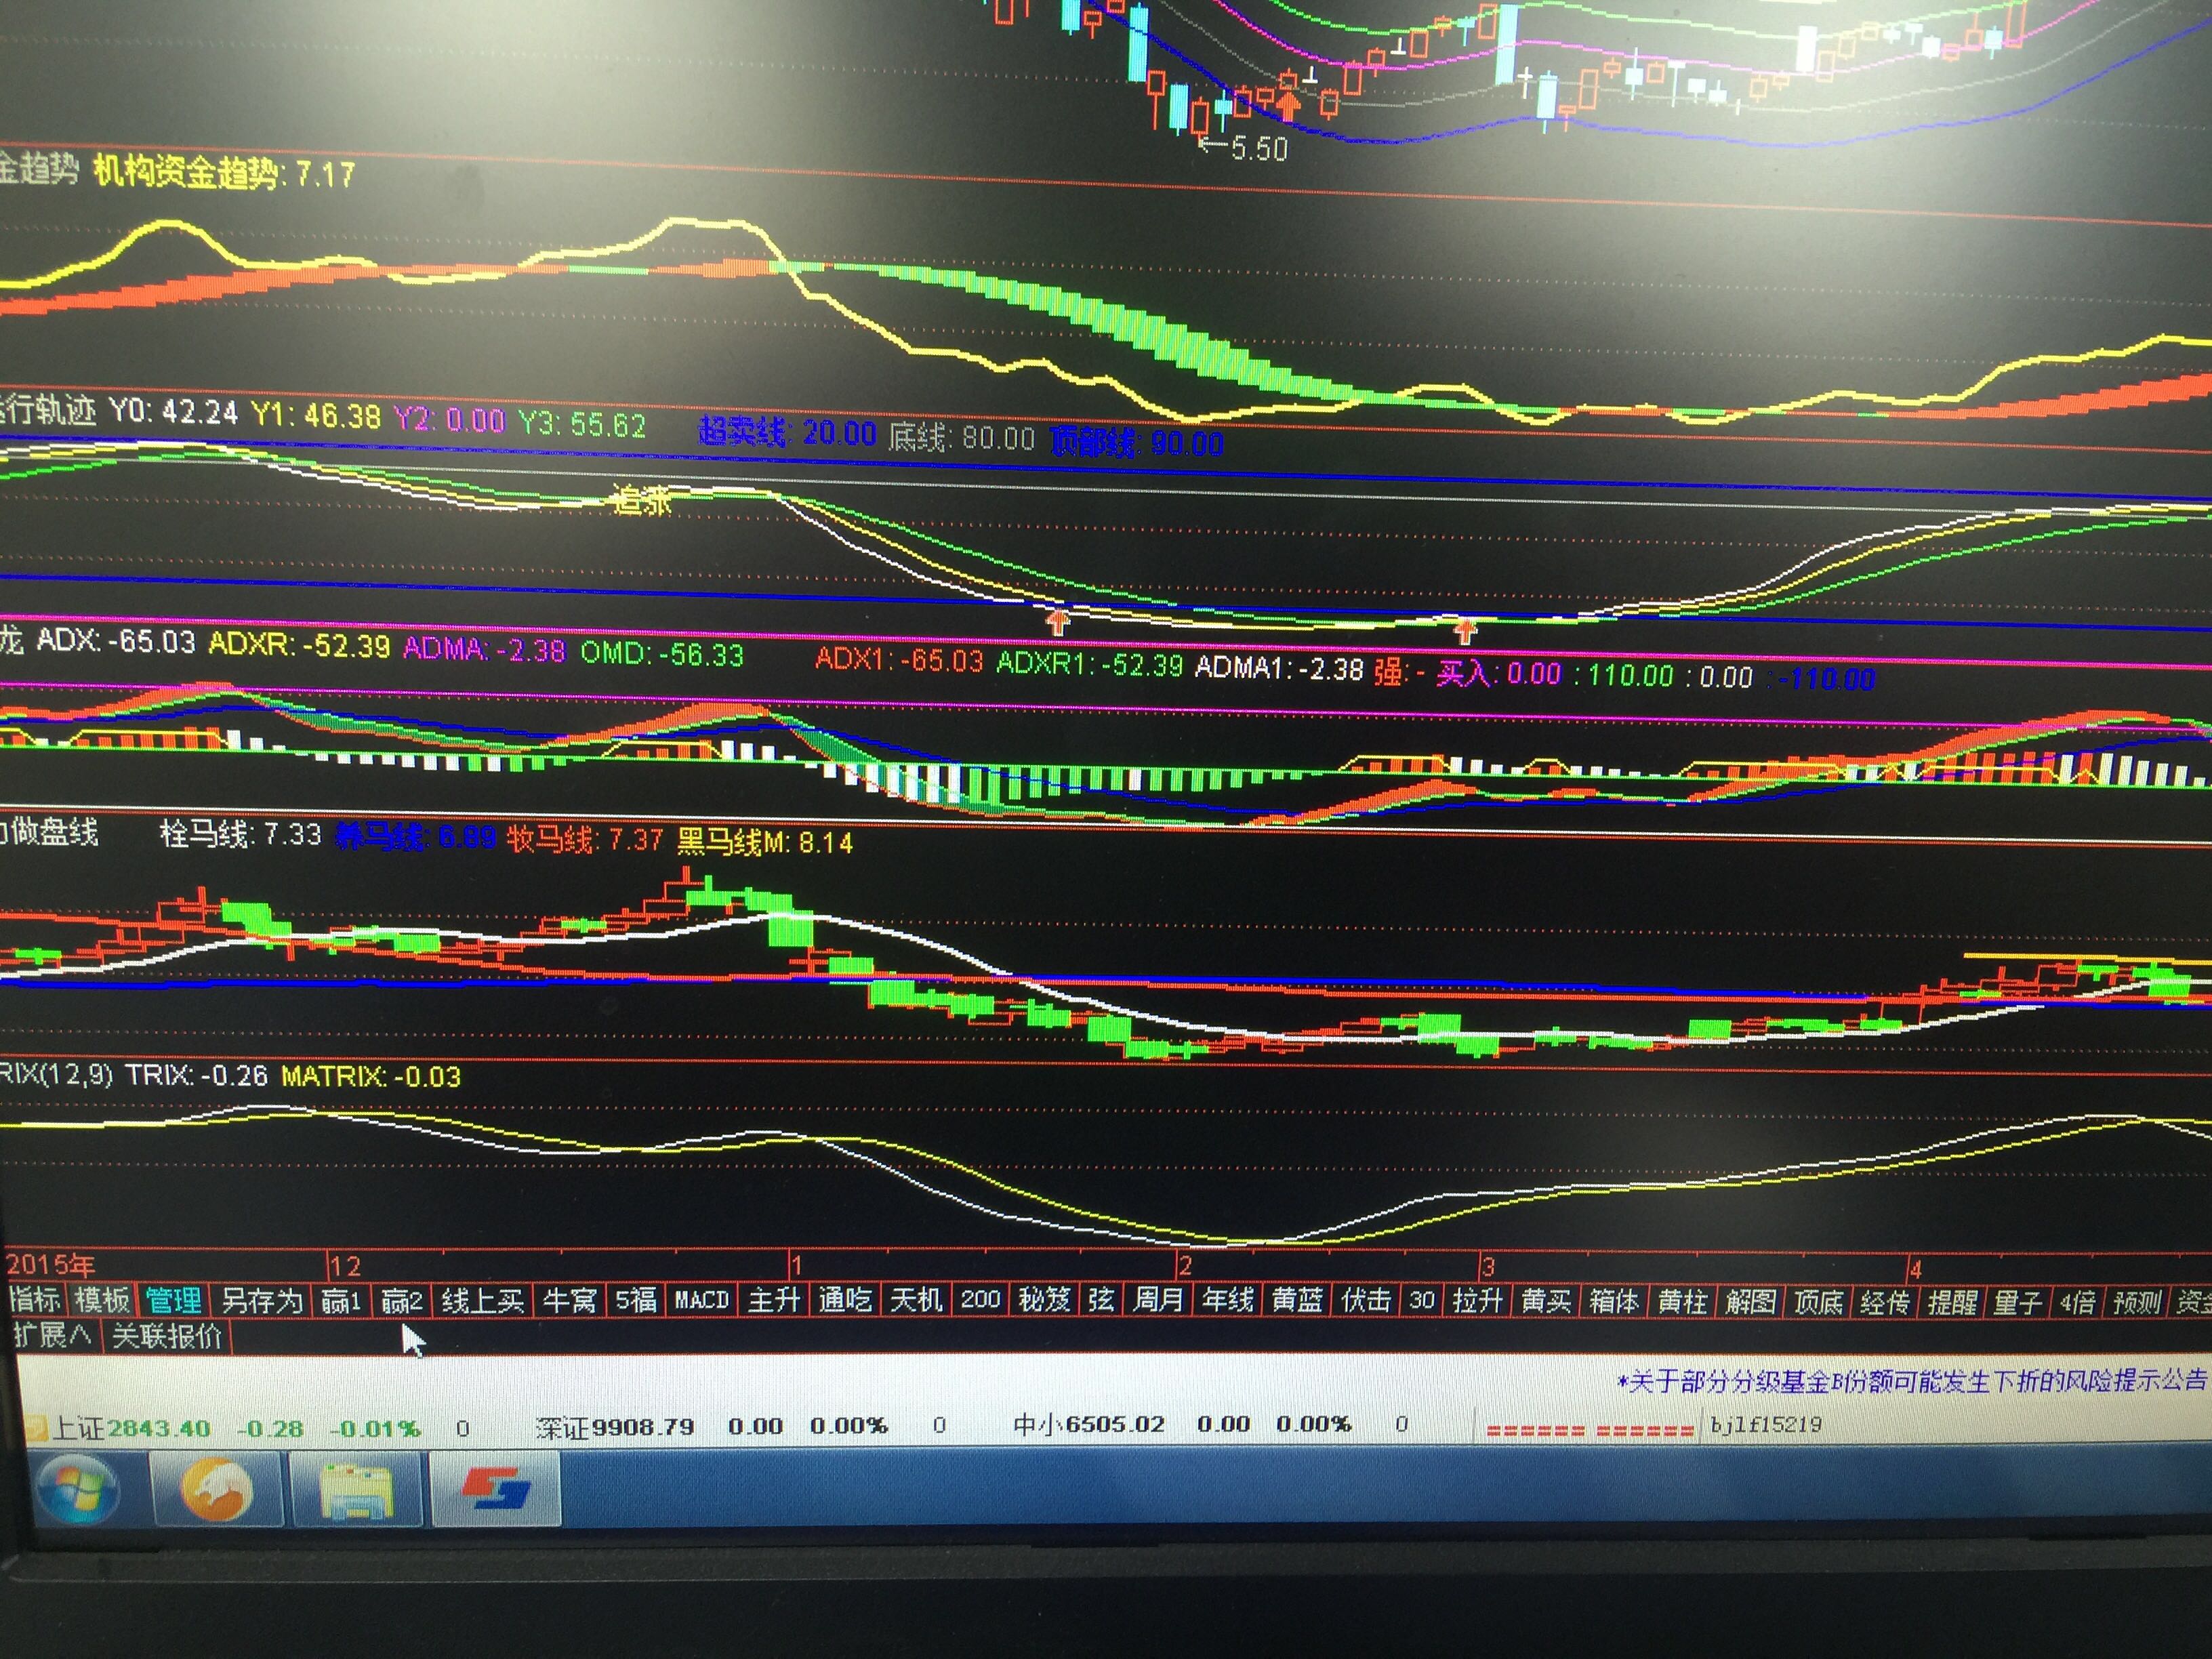Screen dimensions: 2212x1659
Task: Choose the 牛窝 template
Action: coord(569,1301)
